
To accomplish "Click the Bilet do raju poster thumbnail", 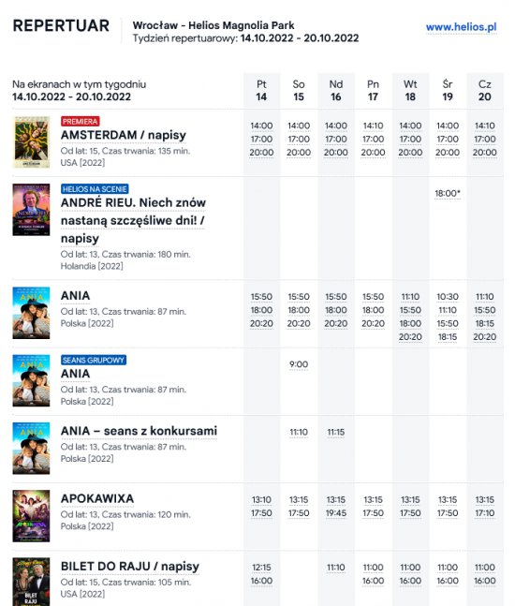I will pos(31,582).
